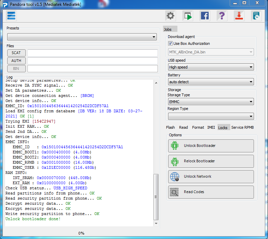Click the 'Unlock bootloader done!' log line

point(33,219)
